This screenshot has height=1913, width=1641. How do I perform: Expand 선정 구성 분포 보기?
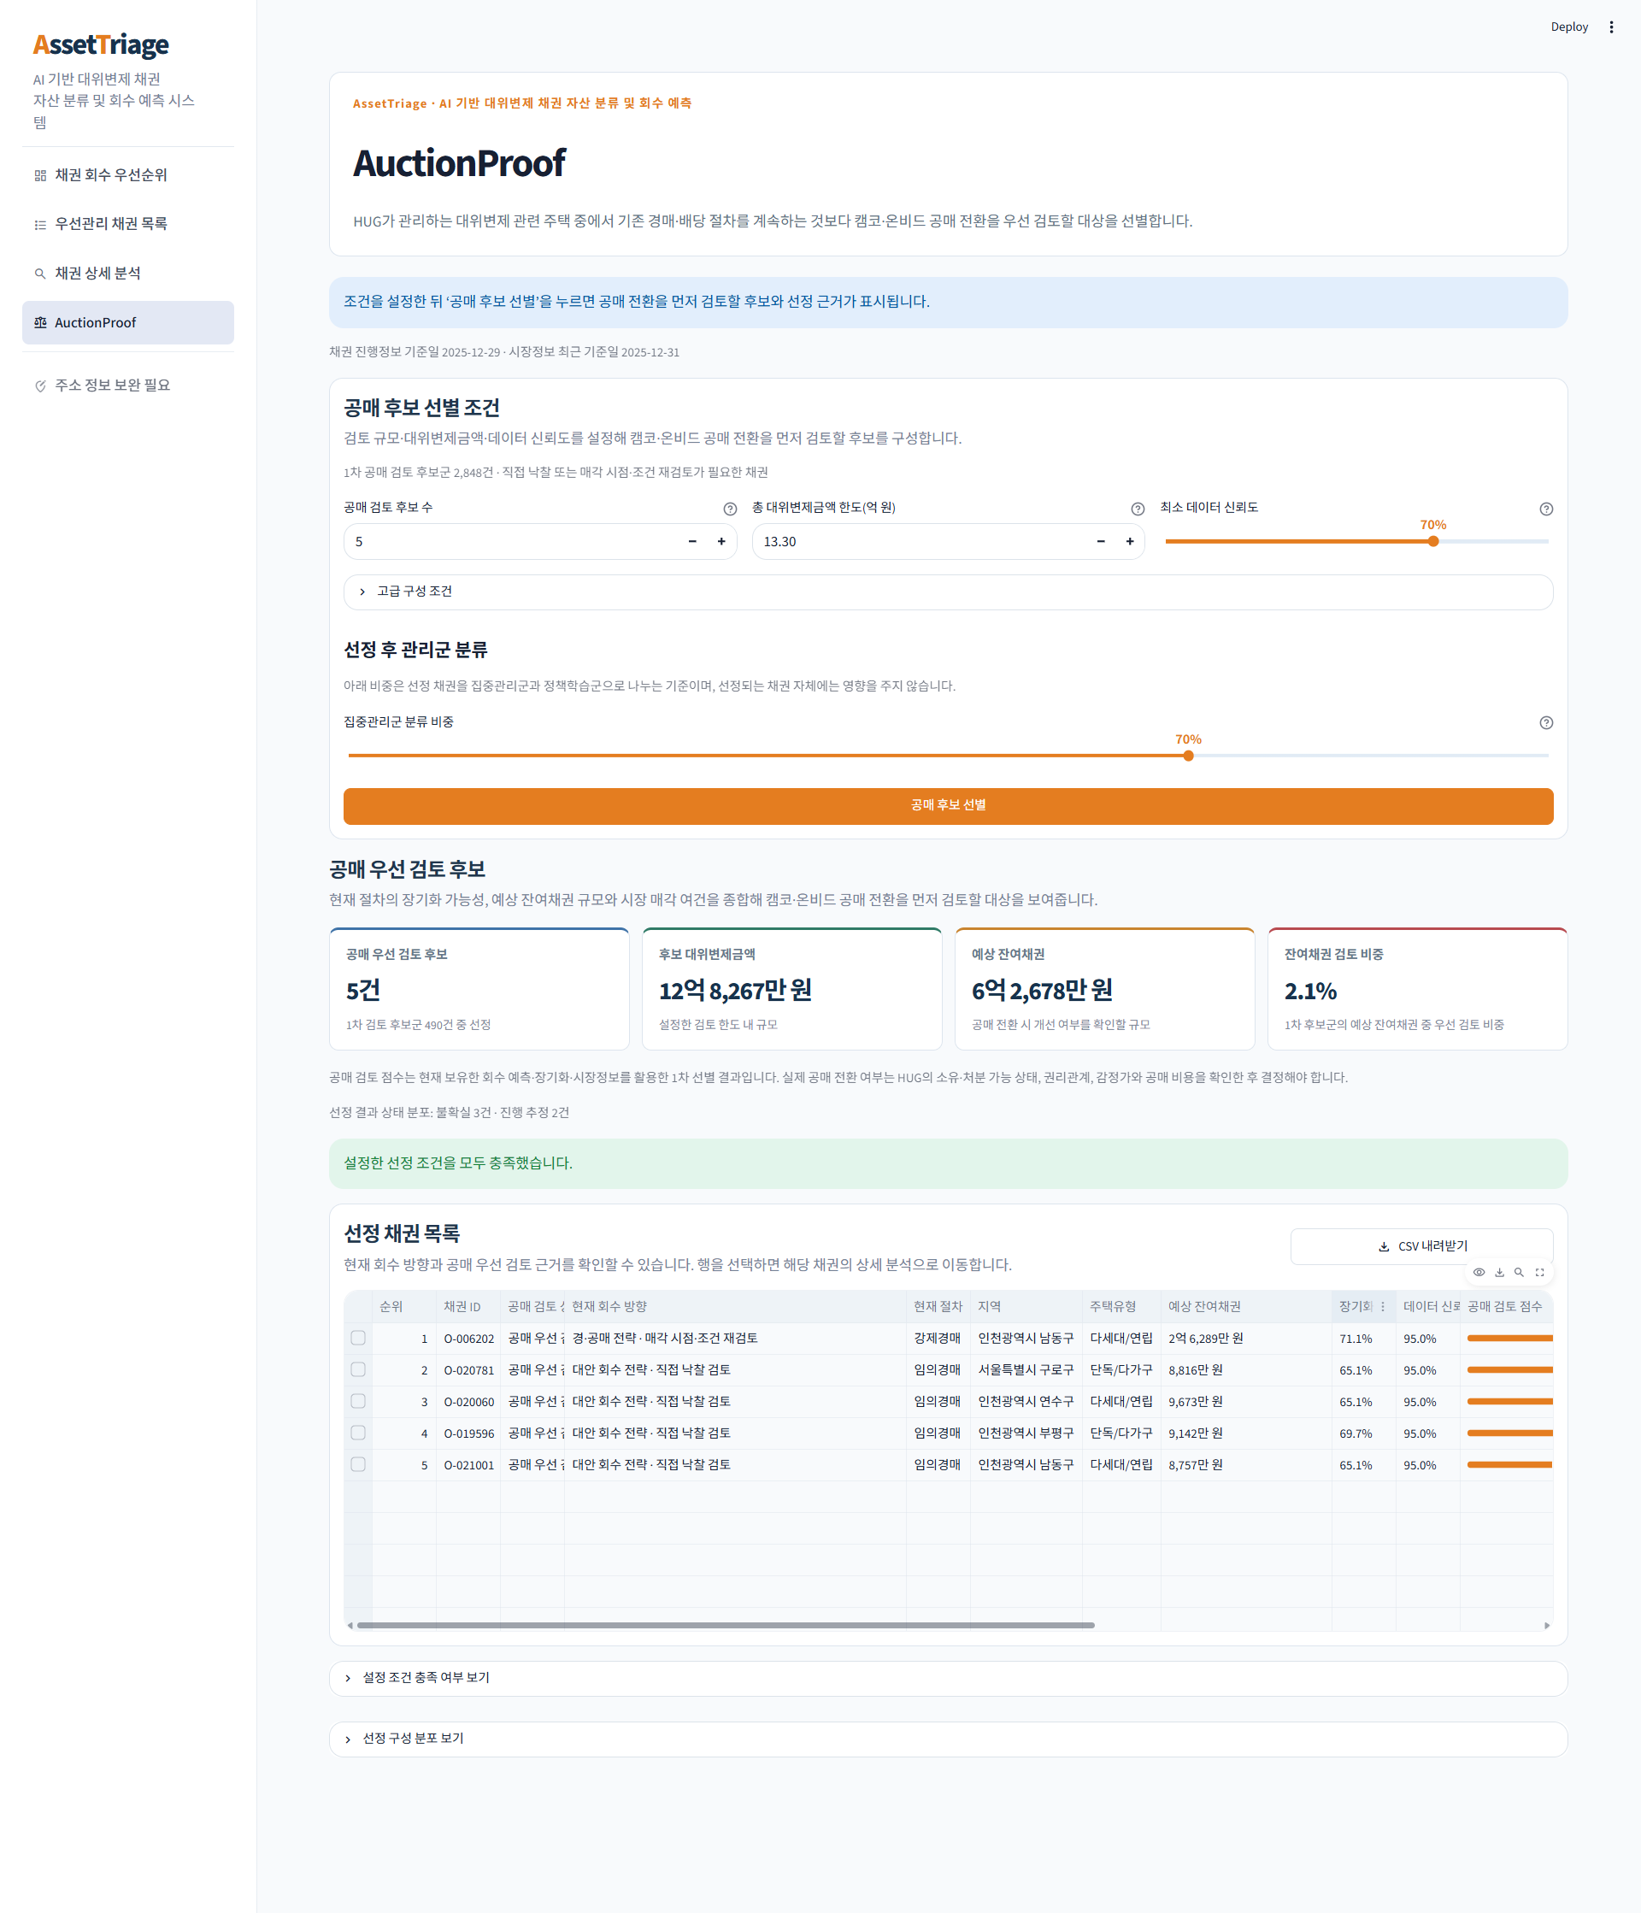pyautogui.click(x=948, y=1739)
